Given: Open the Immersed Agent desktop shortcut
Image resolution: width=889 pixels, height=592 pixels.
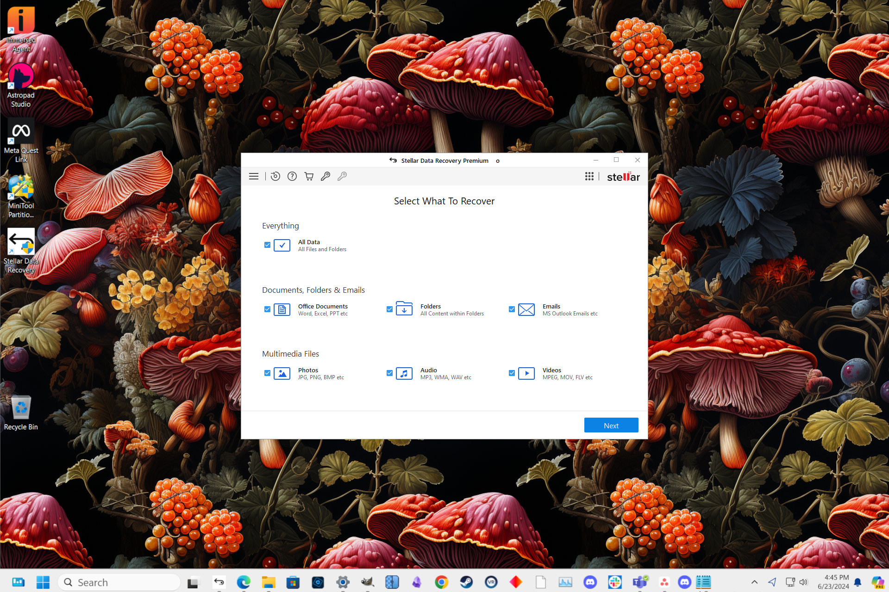Looking at the screenshot, I should click(x=21, y=29).
